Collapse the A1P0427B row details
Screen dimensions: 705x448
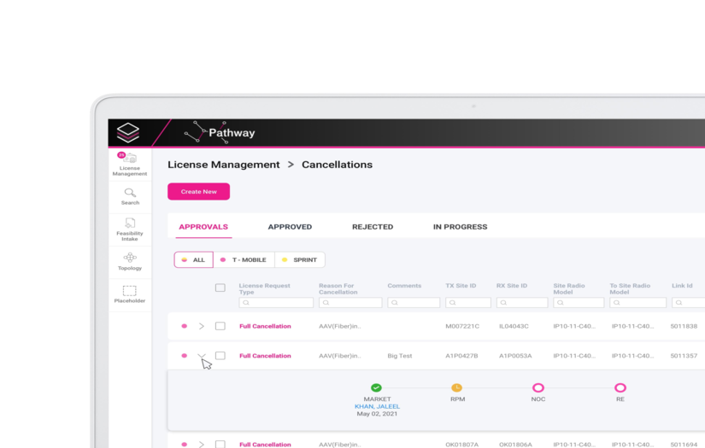point(202,356)
